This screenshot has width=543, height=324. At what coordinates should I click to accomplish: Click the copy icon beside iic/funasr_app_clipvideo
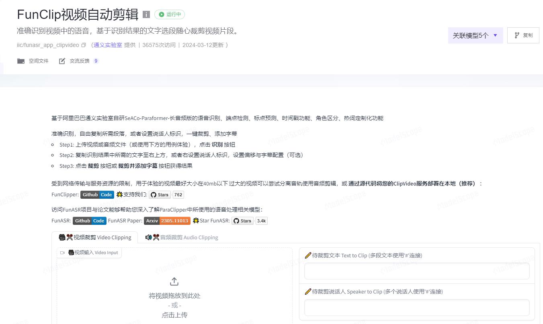click(x=83, y=45)
